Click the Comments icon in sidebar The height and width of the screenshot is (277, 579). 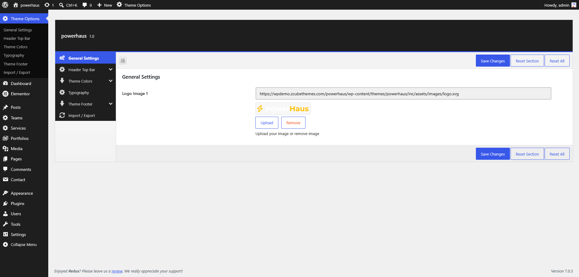point(5,169)
